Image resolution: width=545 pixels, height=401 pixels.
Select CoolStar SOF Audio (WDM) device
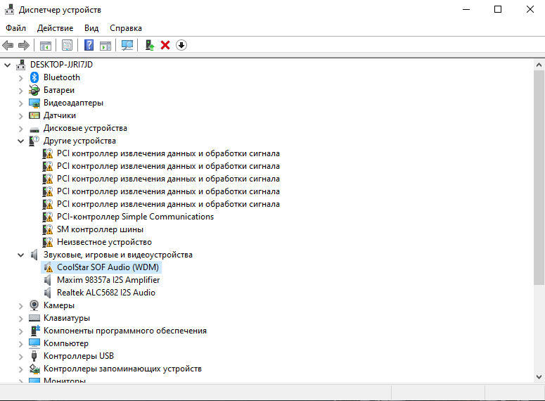[108, 267]
